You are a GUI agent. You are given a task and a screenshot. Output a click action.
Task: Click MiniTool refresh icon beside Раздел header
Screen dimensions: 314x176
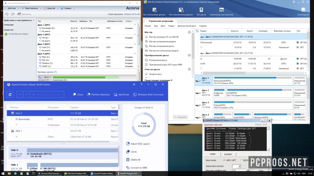(x=197, y=31)
